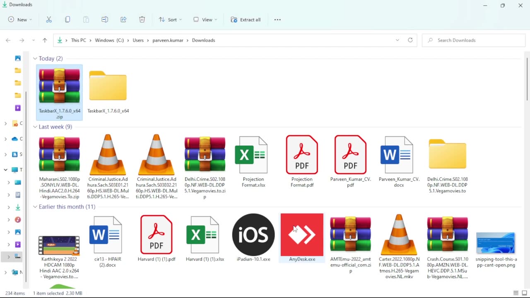Open Music library icon in navigation pane
The width and height of the screenshot is (530, 298).
(x=18, y=220)
